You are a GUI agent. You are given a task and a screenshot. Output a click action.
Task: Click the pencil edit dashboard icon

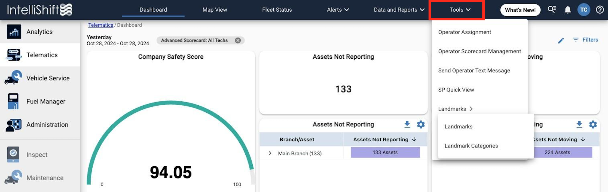(561, 40)
